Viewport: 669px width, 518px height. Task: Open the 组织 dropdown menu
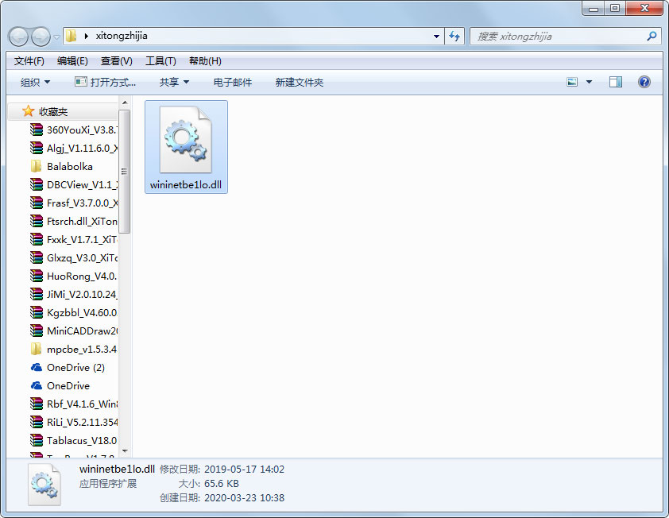point(35,82)
